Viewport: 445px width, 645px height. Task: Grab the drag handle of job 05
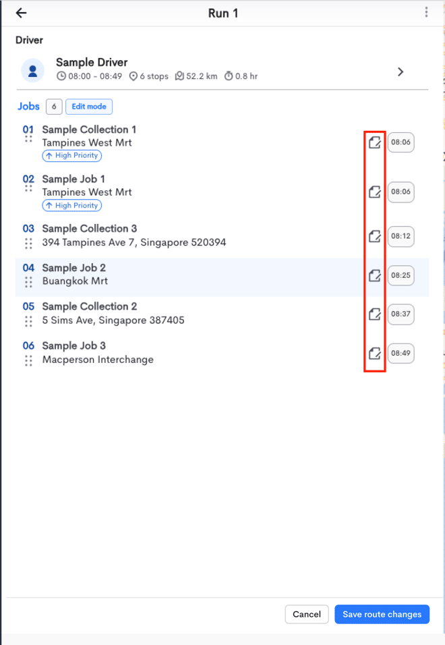pos(28,321)
